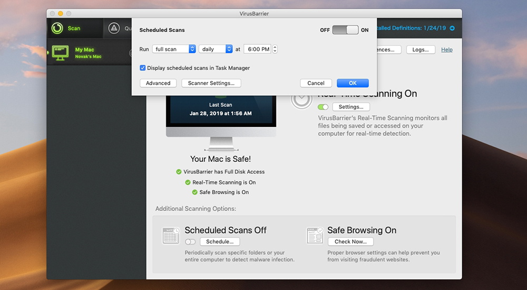The image size is (527, 290).
Task: Click the time stepper arrows
Action: [275, 49]
